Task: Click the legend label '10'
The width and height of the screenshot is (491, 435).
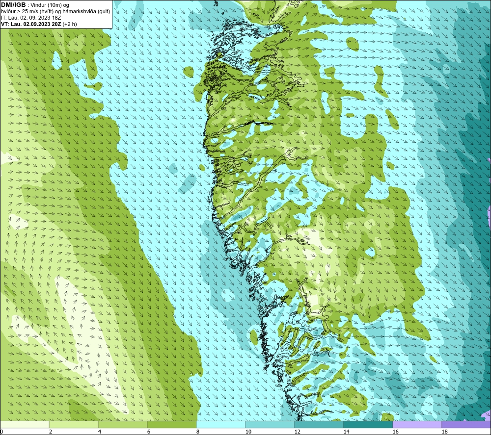Action: [x=248, y=432]
